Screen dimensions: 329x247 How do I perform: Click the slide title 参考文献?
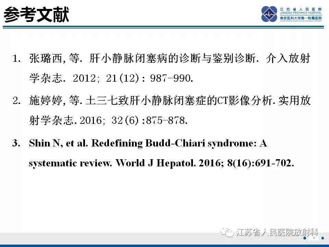coord(36,14)
